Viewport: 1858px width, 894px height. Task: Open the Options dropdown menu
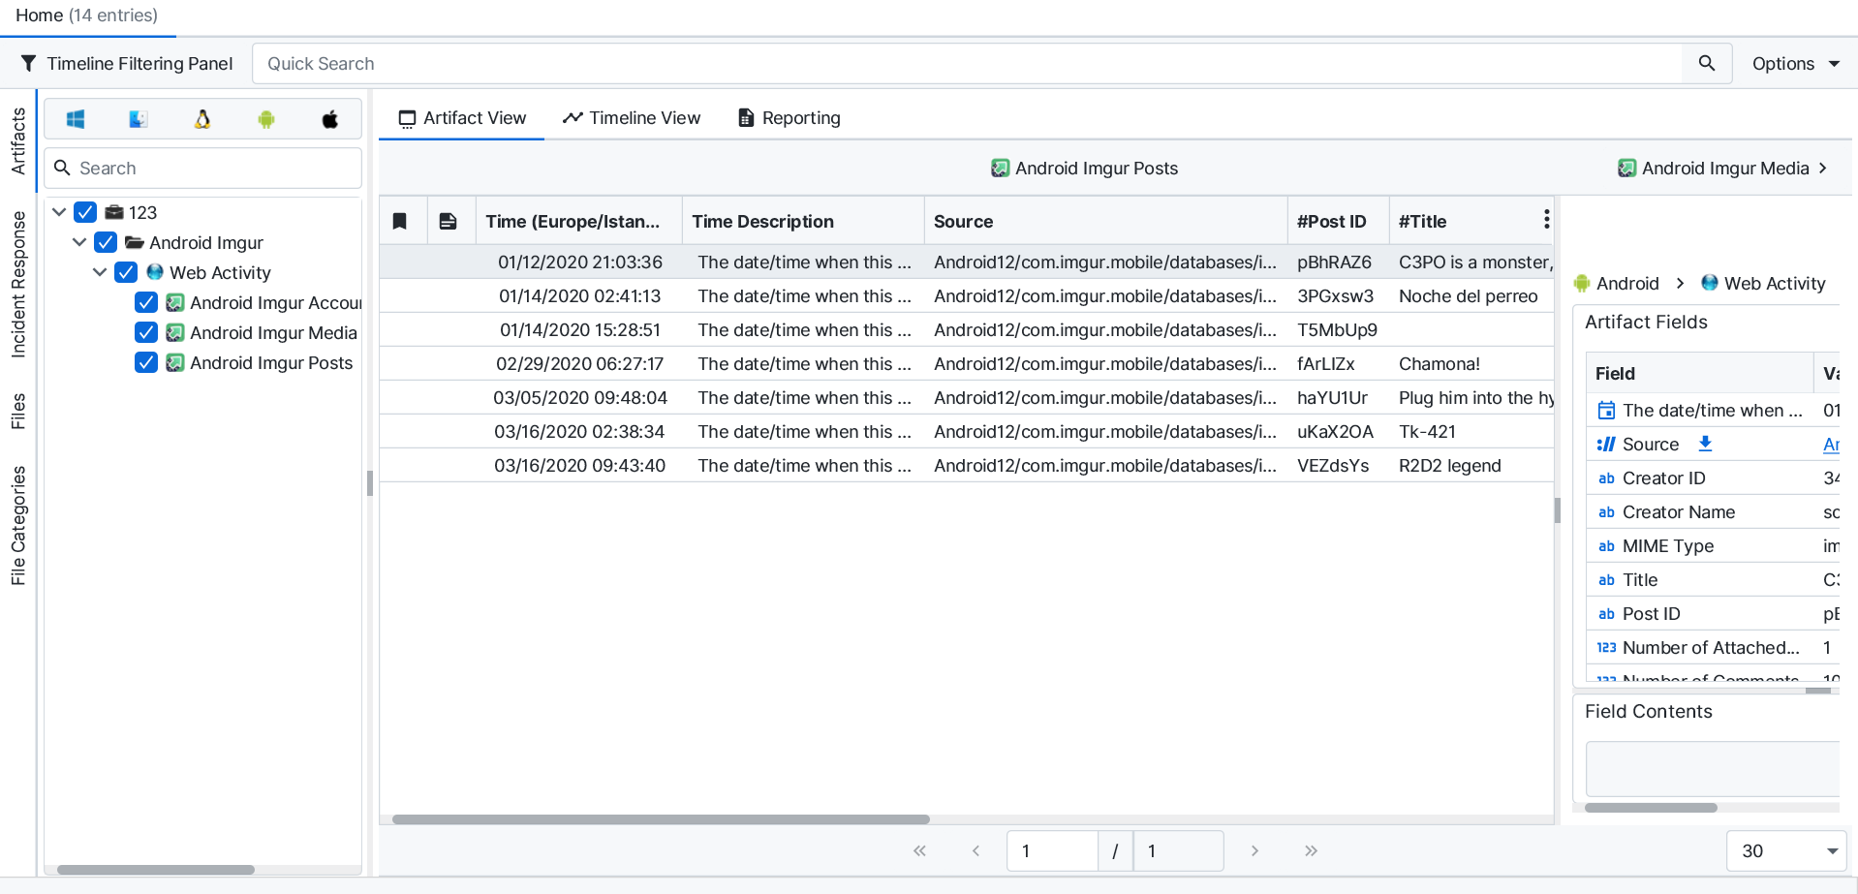click(x=1795, y=64)
